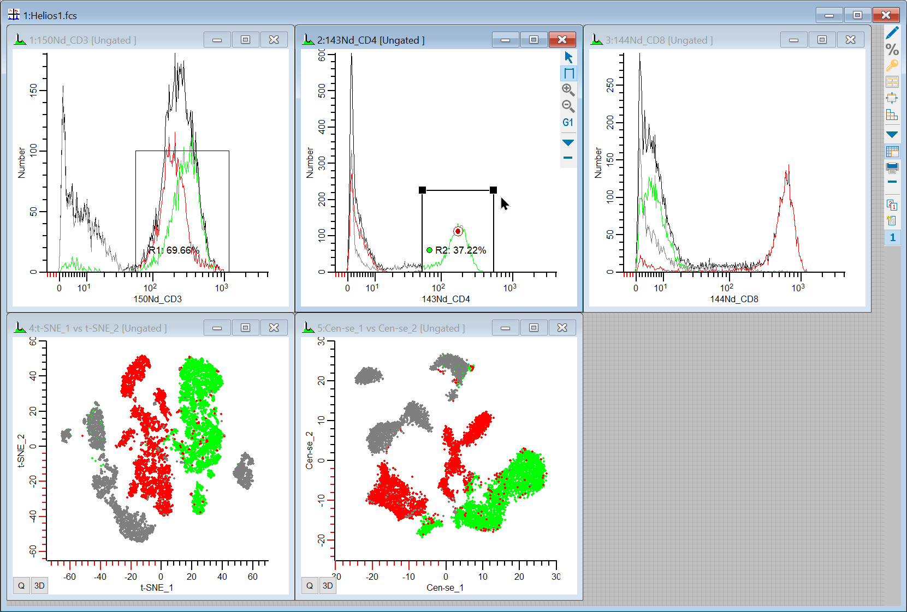
Task: Activate the 150Nd_CD3 plot title bar
Action: click(x=109, y=40)
